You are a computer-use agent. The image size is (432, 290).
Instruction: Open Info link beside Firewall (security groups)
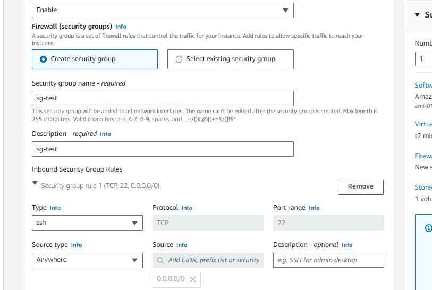tap(121, 27)
